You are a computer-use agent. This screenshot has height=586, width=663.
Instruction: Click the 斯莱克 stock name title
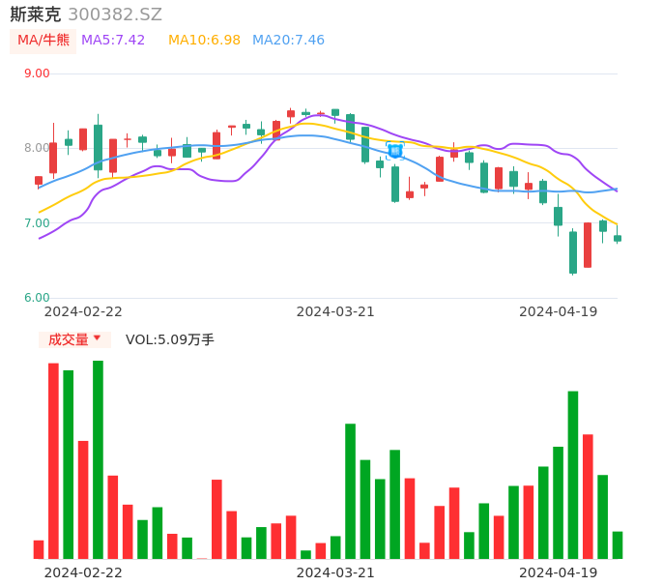coord(36,15)
